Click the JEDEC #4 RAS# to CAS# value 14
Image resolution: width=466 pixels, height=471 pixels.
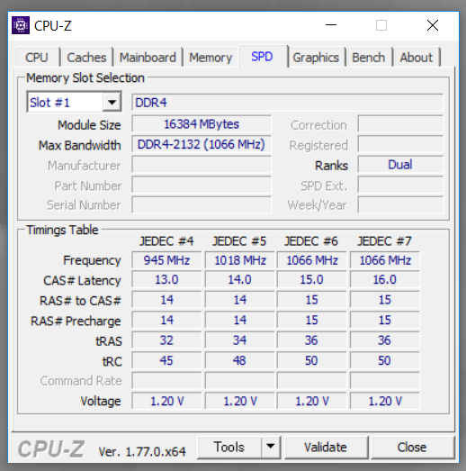(x=166, y=300)
